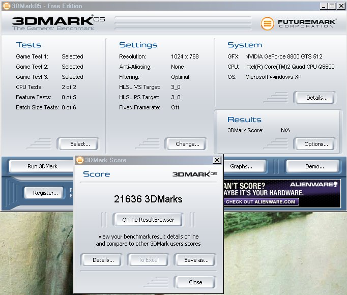
Task: Click the Alienware advertisement banner
Action: coord(282,193)
